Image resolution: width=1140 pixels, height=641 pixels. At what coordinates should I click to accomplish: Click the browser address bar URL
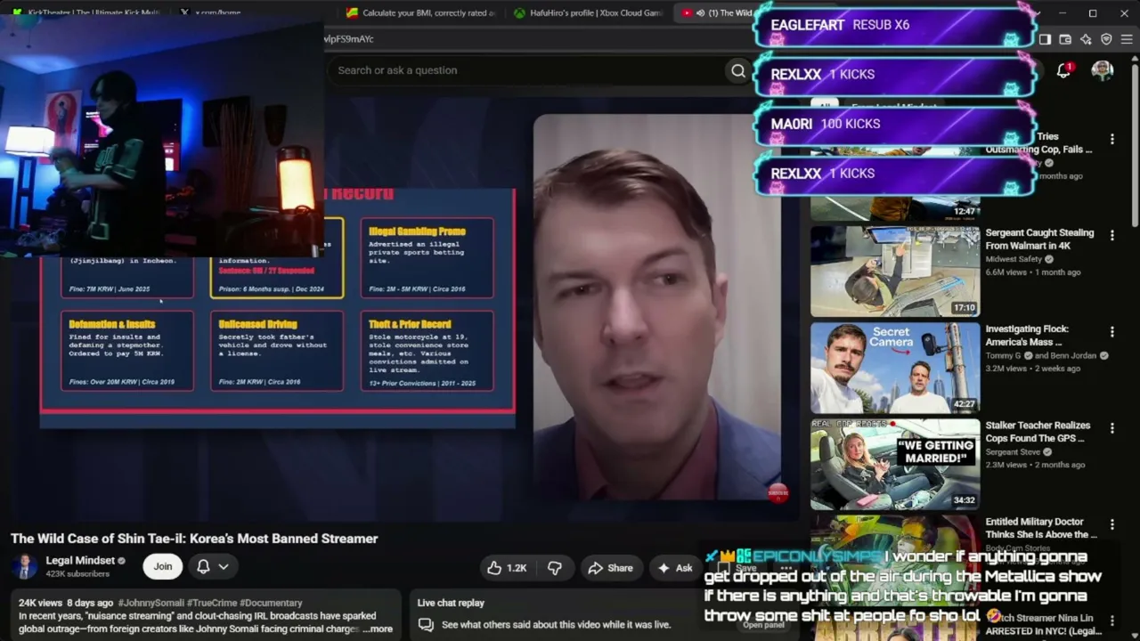pyautogui.click(x=349, y=39)
